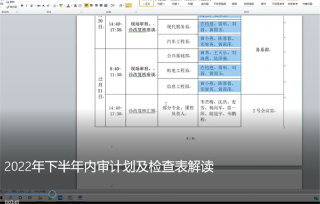Toggle character shading

75,6
